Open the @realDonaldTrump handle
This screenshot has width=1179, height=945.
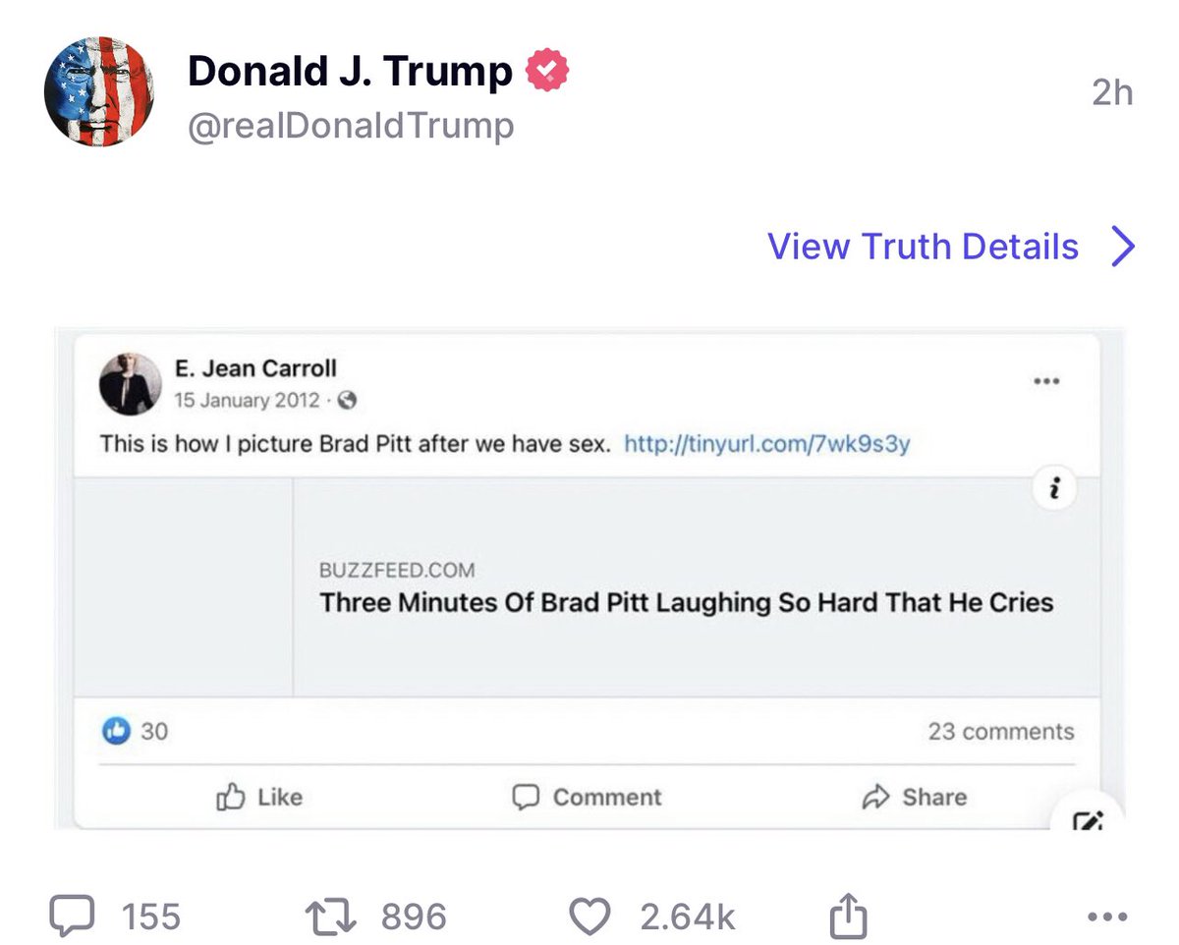click(350, 127)
